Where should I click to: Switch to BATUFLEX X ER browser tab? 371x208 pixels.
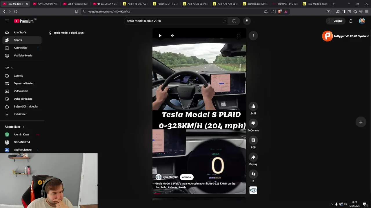pyautogui.click(x=105, y=4)
